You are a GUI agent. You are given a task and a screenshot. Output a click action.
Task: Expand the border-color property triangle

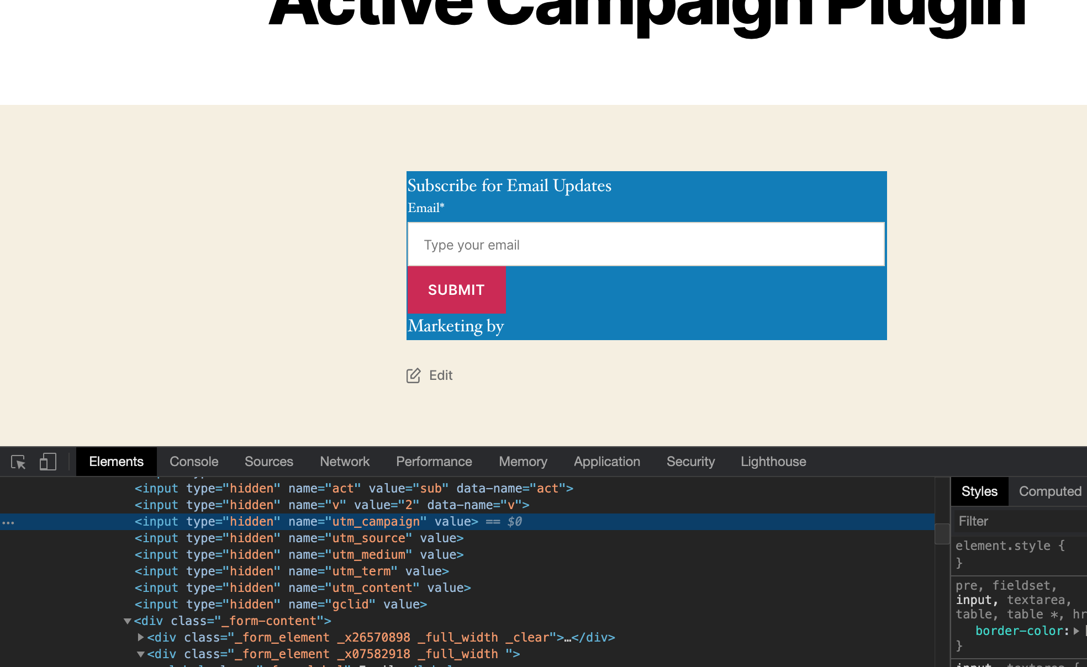(x=1076, y=631)
